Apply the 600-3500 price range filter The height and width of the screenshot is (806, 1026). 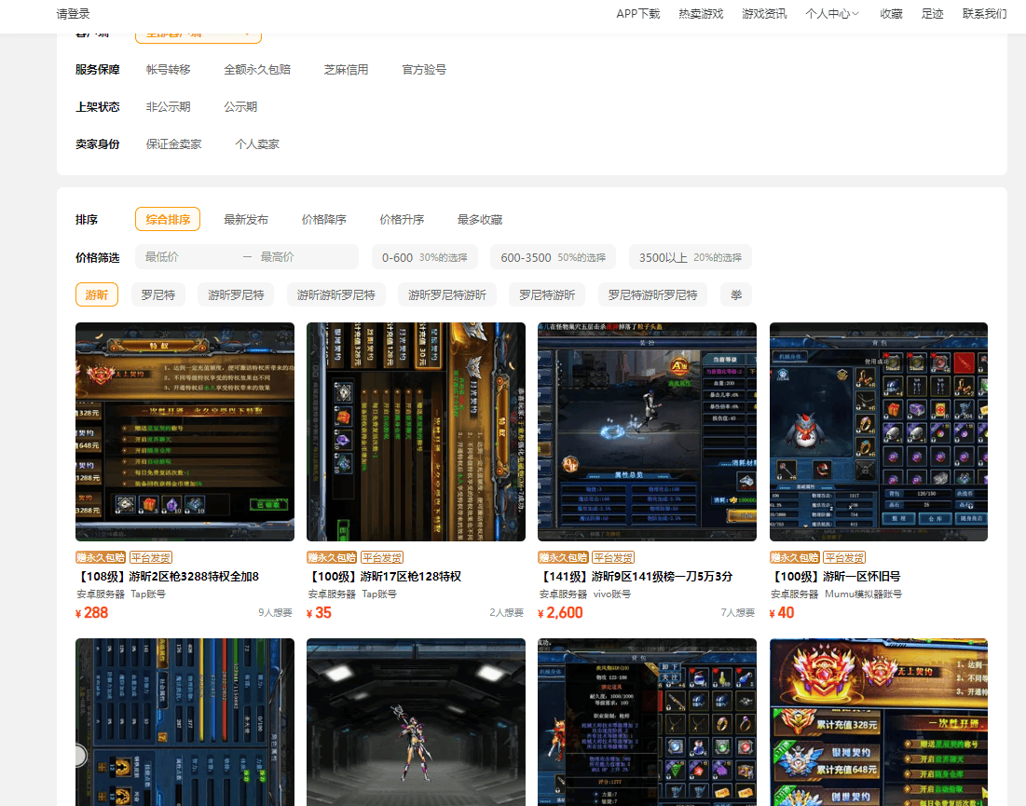pos(553,257)
